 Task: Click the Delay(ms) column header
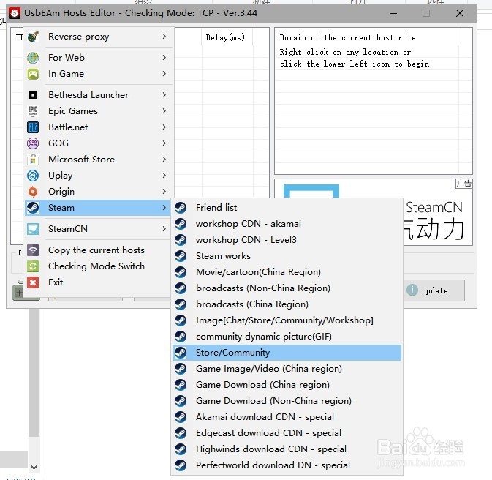(227, 37)
